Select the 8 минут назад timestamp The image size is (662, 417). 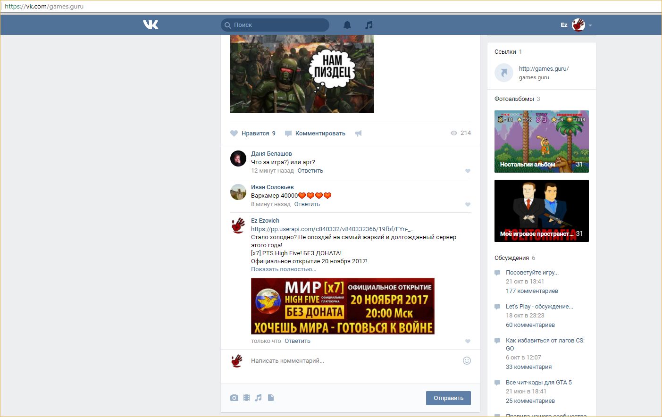pos(271,204)
